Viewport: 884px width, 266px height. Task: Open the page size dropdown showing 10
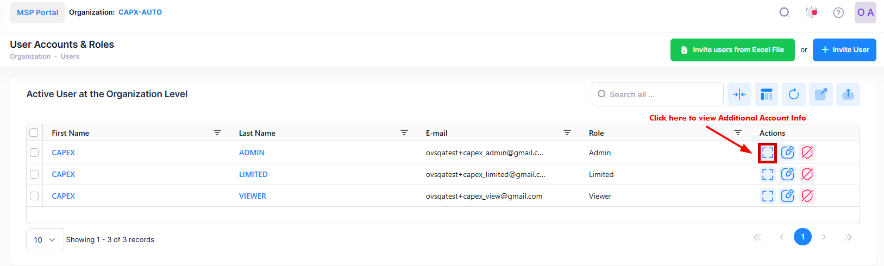pyautogui.click(x=45, y=239)
